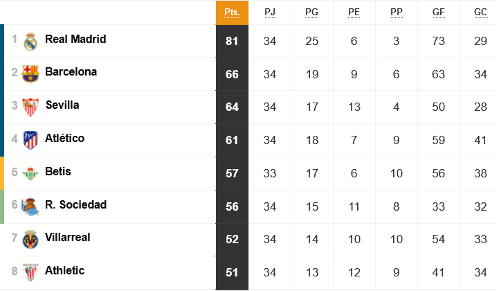Click the R. Sociedad badge
The image size is (499, 291).
30,206
